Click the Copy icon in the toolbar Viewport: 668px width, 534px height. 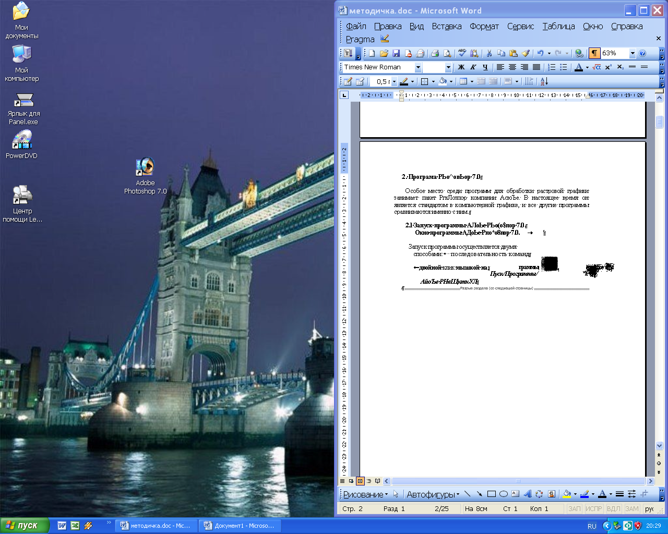click(x=501, y=53)
